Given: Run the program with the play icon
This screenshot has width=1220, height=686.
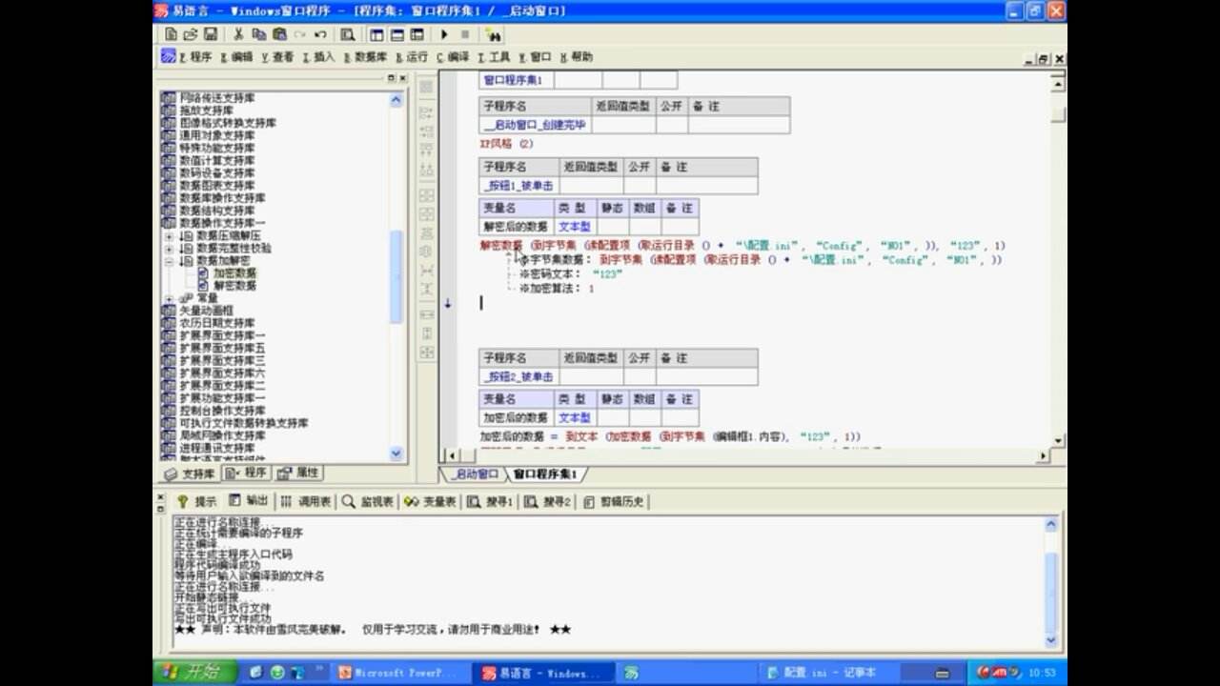Looking at the screenshot, I should 444,34.
